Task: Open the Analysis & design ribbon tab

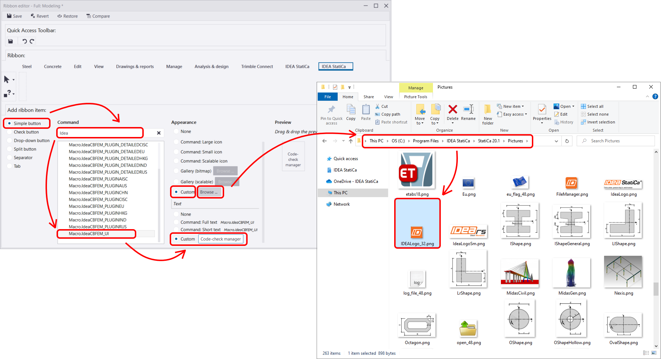Action: (x=211, y=67)
